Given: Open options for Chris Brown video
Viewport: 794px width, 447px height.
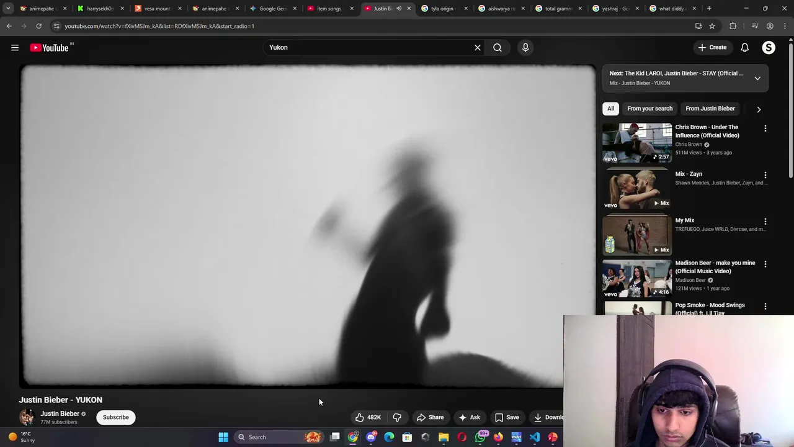Looking at the screenshot, I should pos(765,129).
